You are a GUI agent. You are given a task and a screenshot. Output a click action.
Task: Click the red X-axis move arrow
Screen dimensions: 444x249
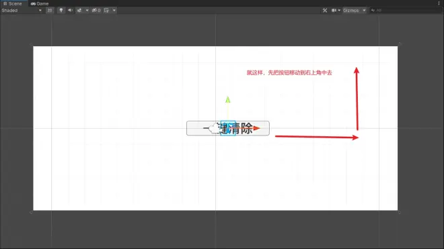[256, 128]
